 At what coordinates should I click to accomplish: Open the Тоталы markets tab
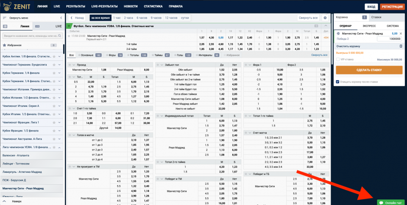(x=137, y=55)
